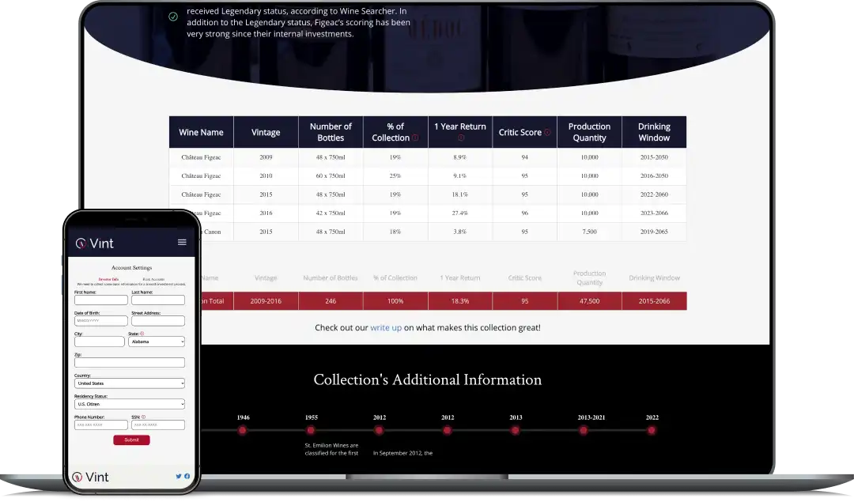854x502 pixels.
Task: Click the Vint logo in phone footer
Action: point(90,477)
